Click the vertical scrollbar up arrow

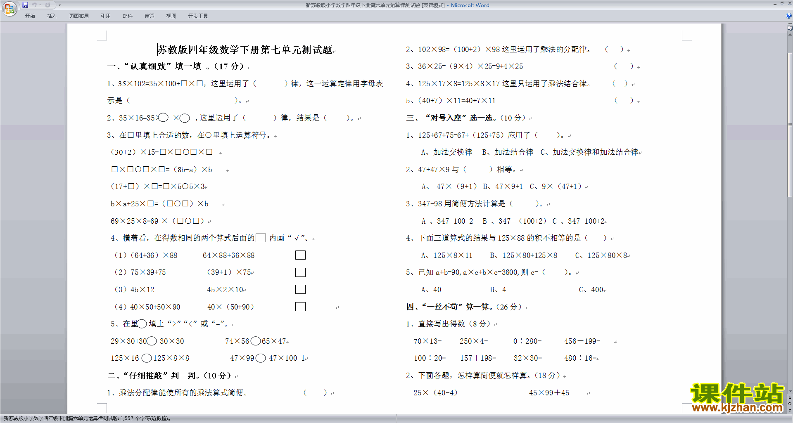790,34
